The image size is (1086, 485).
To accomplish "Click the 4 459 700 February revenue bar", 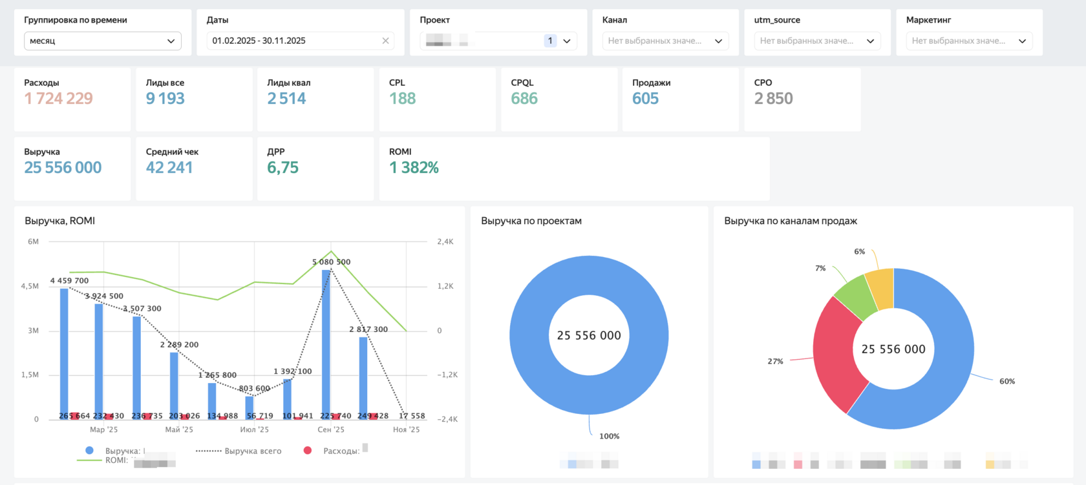I will point(64,353).
